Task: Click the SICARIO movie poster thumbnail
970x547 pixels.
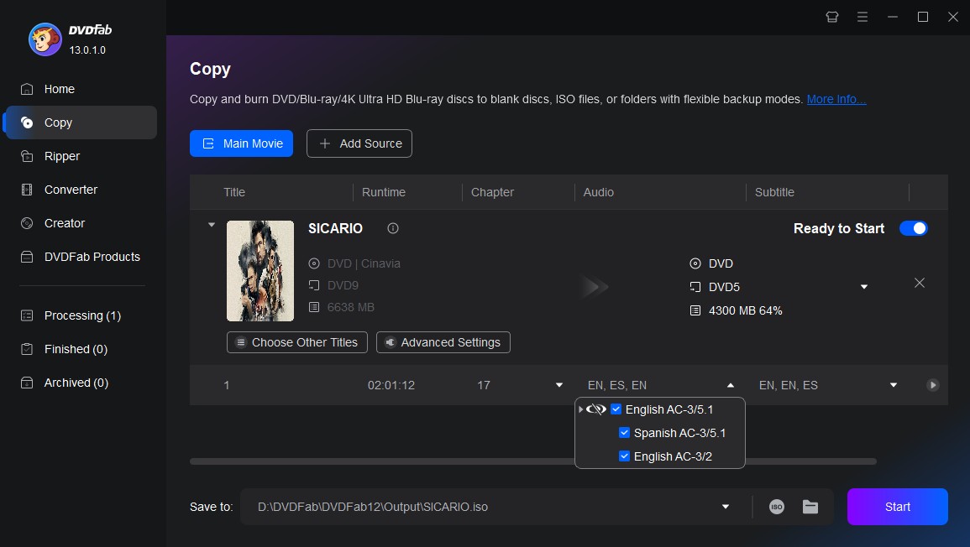Action: (260, 270)
